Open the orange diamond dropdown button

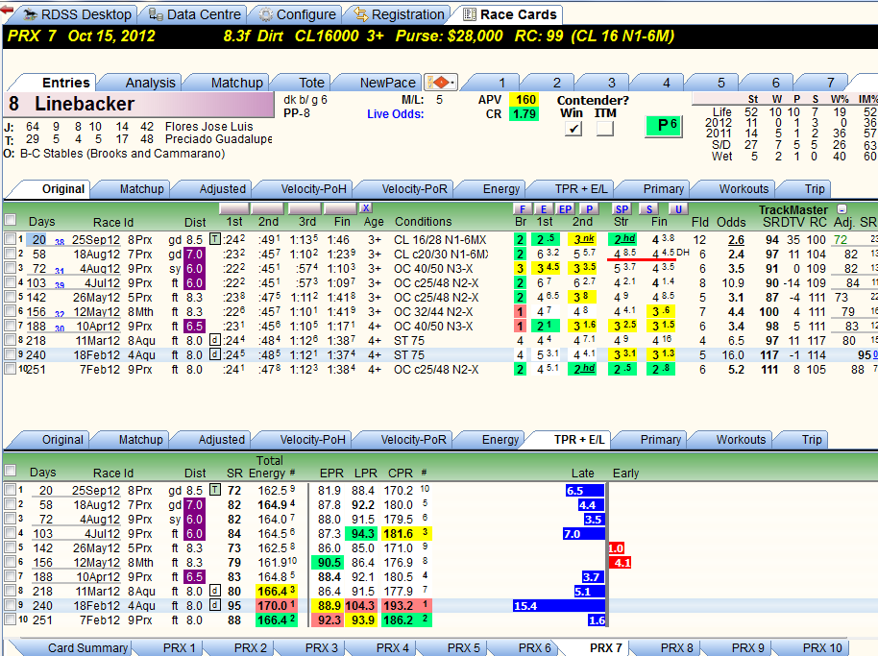click(441, 83)
